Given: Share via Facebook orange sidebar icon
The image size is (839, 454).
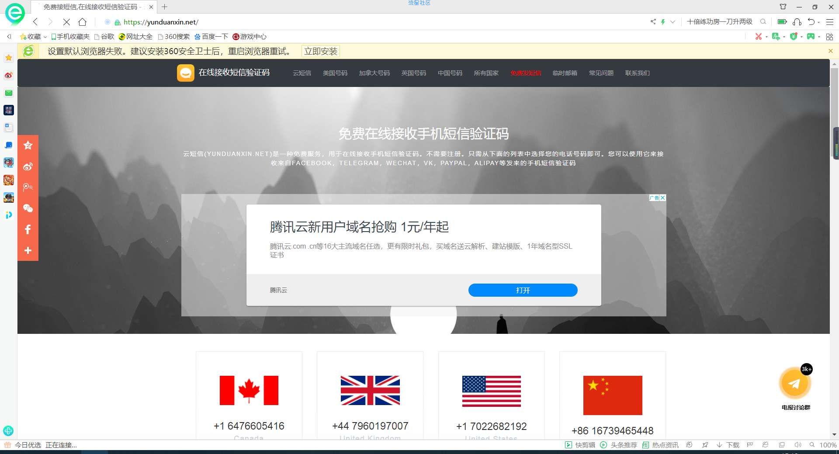Looking at the screenshot, I should 28,229.
